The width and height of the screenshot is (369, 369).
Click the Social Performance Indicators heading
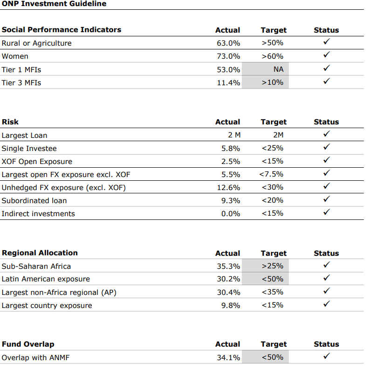coord(62,30)
